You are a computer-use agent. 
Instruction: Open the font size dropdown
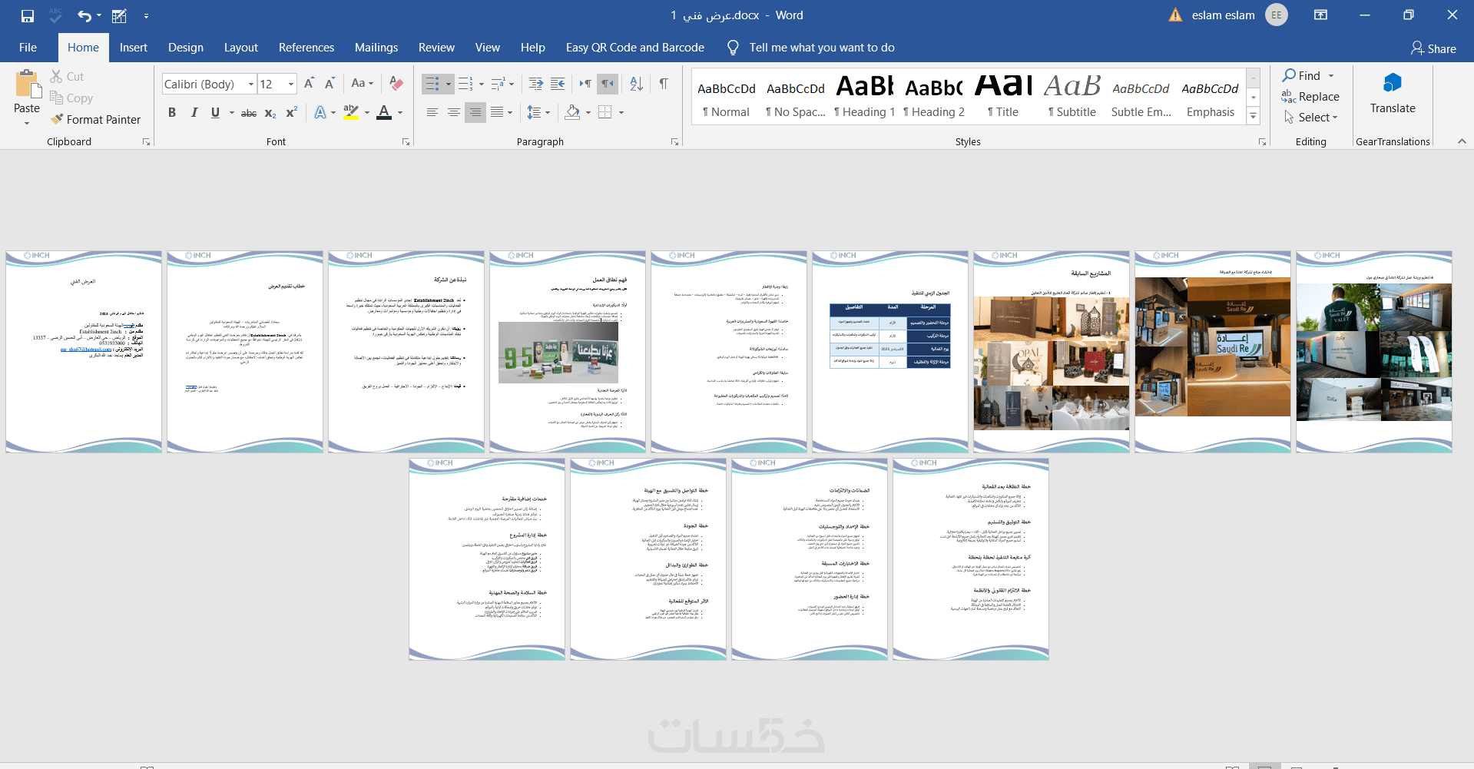291,84
